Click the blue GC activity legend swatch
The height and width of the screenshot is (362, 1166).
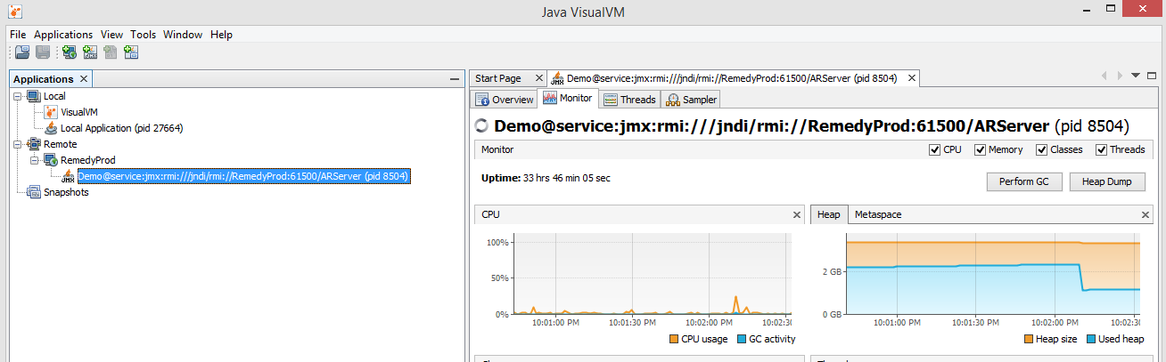tap(741, 339)
